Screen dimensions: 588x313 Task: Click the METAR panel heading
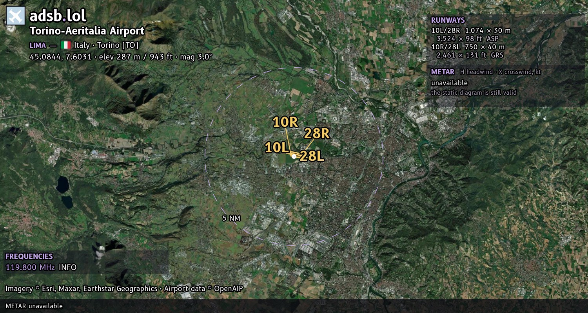[x=443, y=72]
